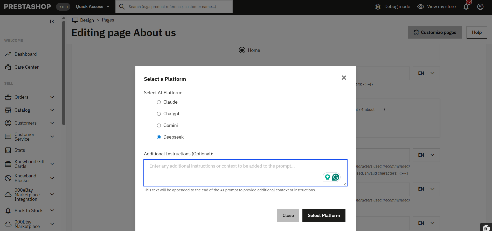The image size is (492, 231).
Task: Click the Back In Stock bell icon
Action: [x=8, y=211]
